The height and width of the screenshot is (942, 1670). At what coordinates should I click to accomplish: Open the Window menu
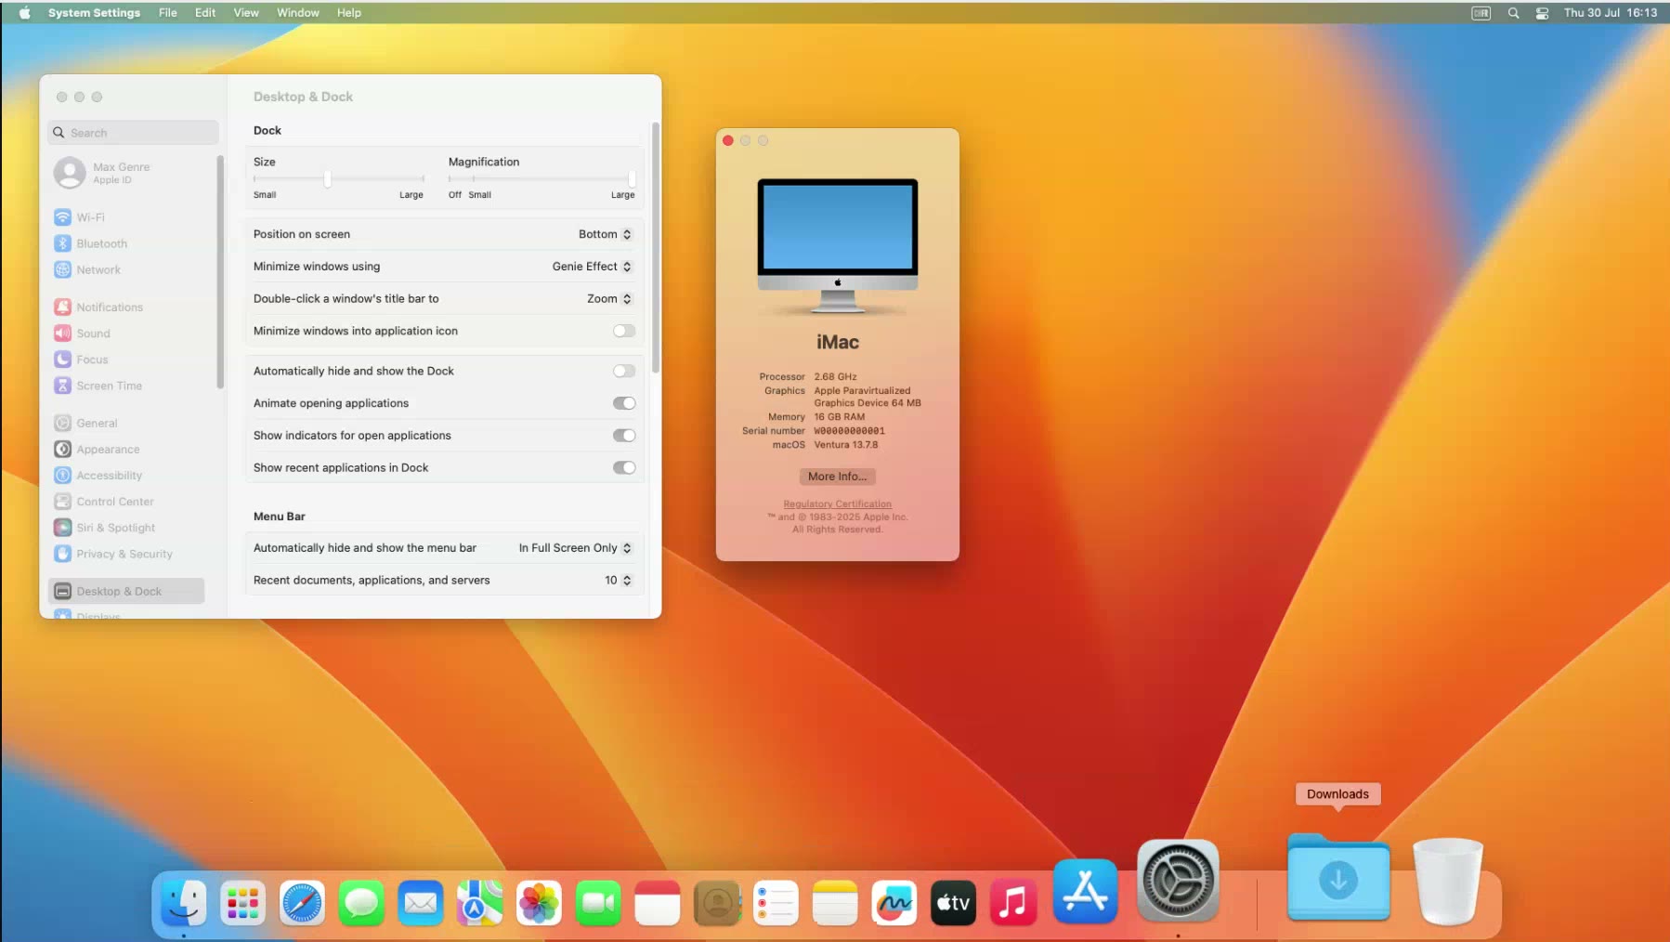pyautogui.click(x=297, y=13)
